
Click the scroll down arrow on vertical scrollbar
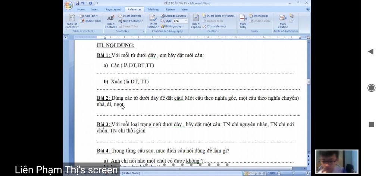tap(309, 152)
